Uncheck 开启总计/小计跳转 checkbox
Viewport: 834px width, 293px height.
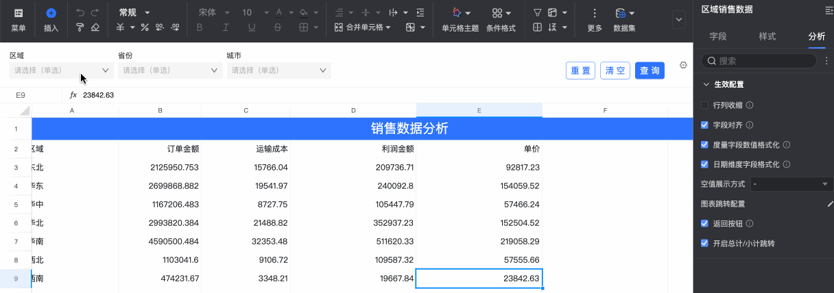coord(704,243)
